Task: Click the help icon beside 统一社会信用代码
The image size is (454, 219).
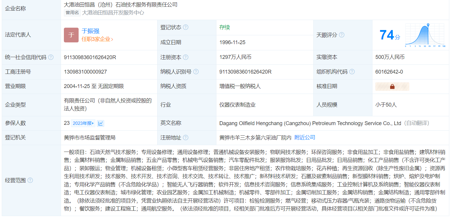Action: [51, 57]
